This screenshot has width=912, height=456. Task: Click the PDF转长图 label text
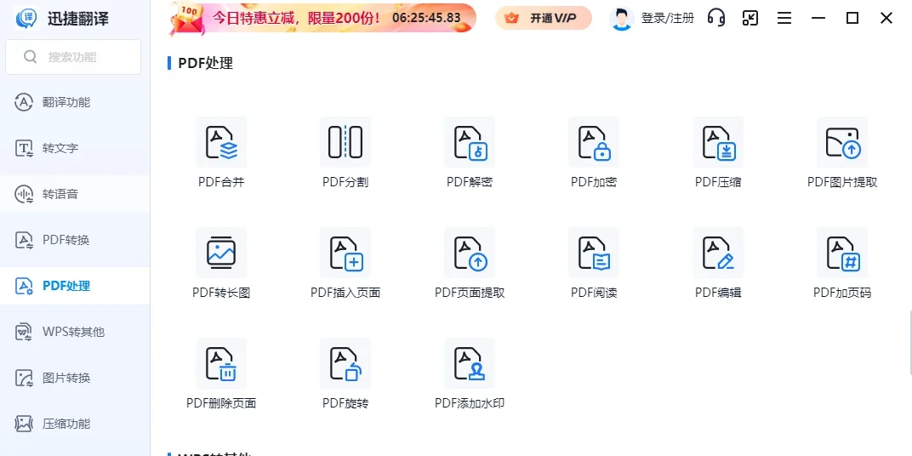[x=221, y=293]
